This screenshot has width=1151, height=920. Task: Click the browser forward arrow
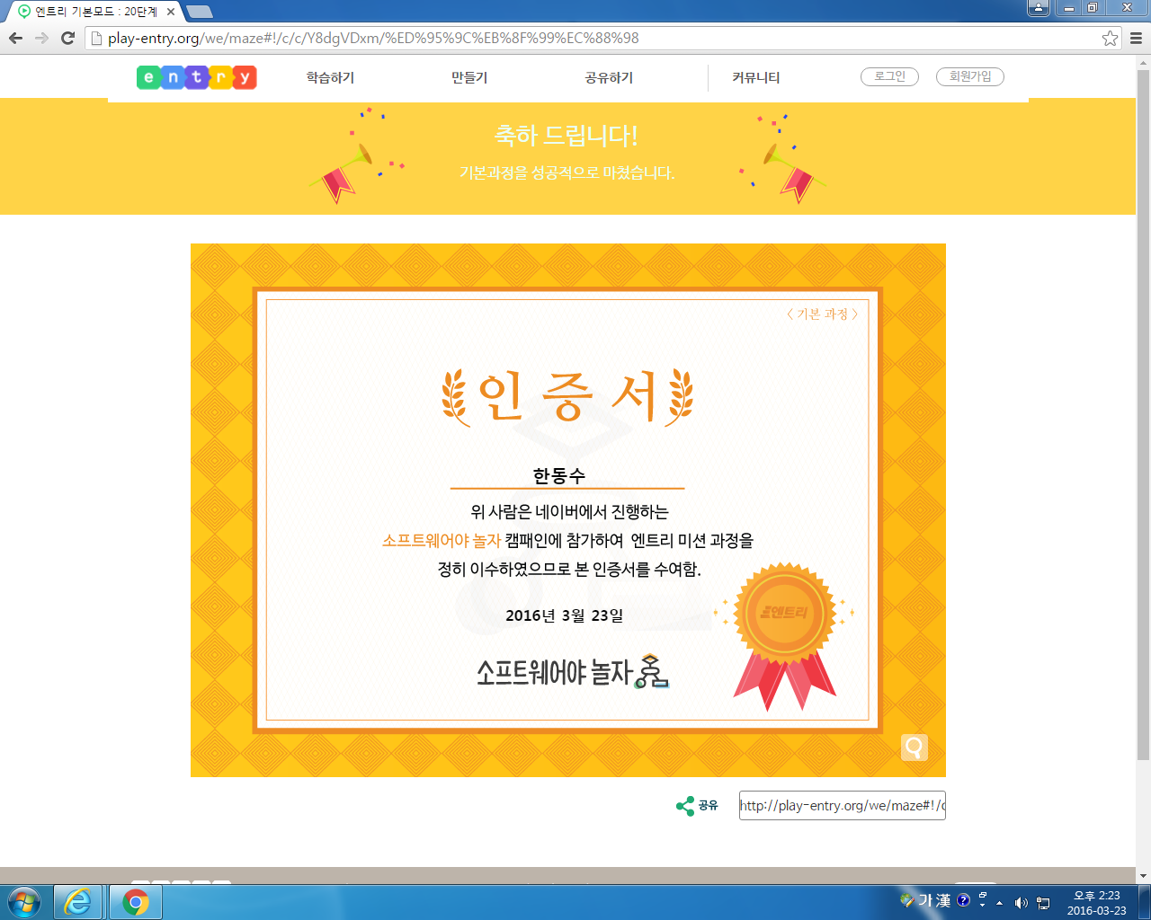(x=41, y=38)
